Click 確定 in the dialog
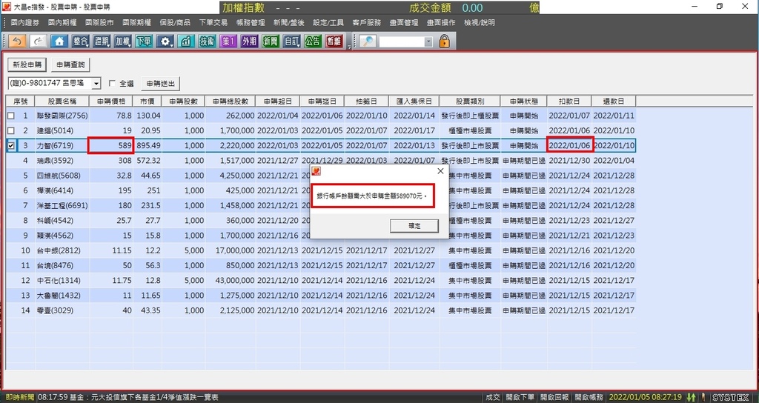759x403 pixels. point(414,226)
